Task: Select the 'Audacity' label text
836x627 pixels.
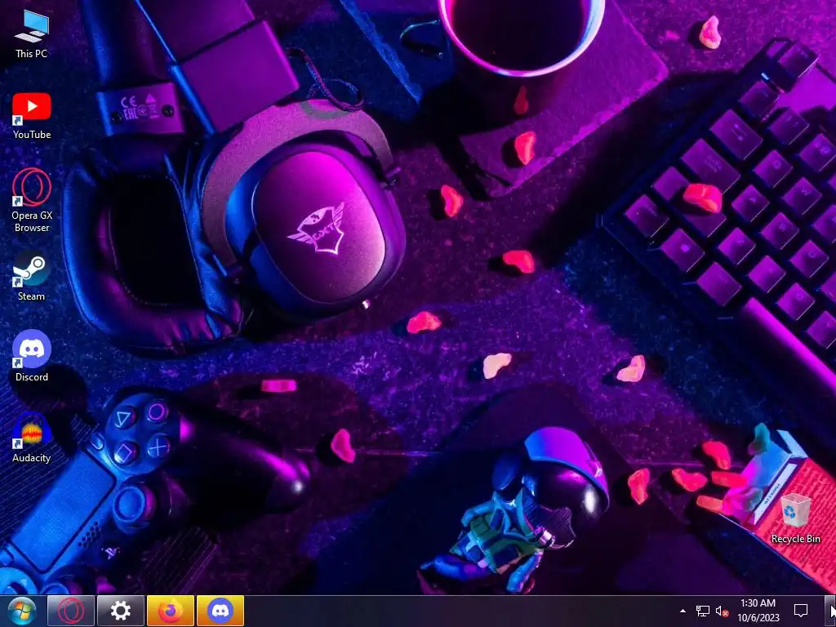Action: tap(32, 457)
